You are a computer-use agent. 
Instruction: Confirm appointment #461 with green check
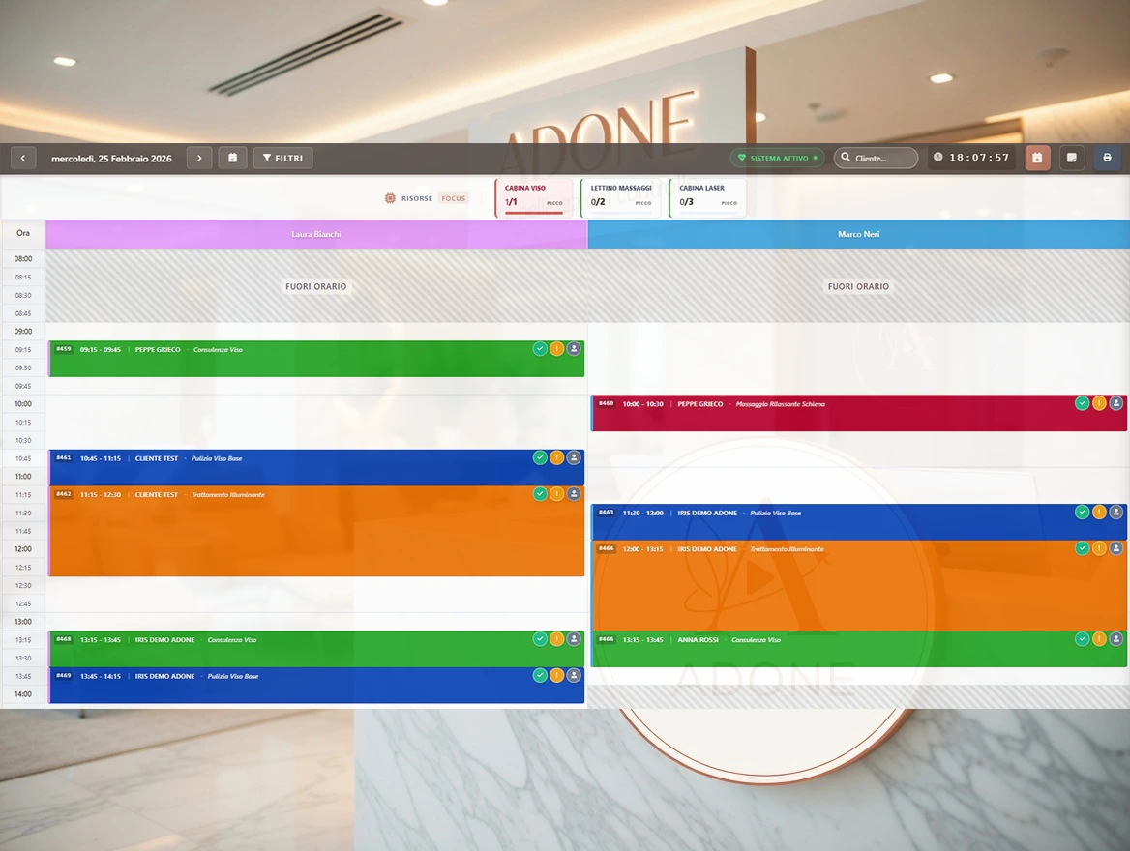pyautogui.click(x=540, y=457)
